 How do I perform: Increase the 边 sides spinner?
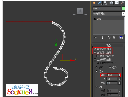(119, 78)
